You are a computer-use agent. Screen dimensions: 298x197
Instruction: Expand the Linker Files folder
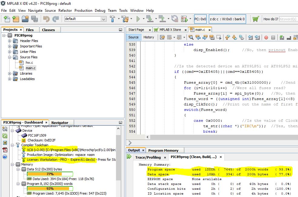click(x=9, y=52)
